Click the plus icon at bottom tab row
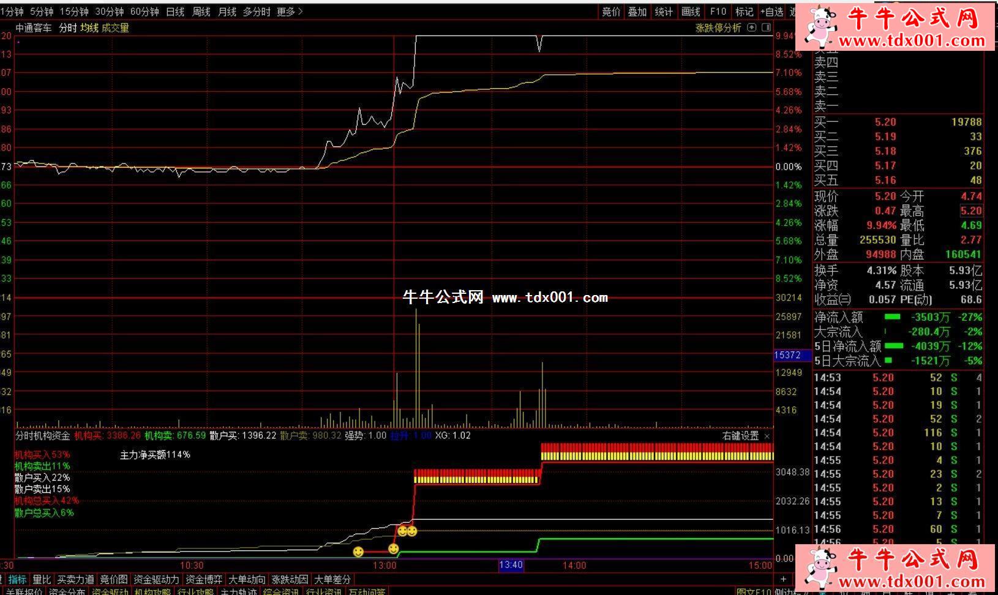Image resolution: width=998 pixels, height=595 pixels. tap(784, 579)
